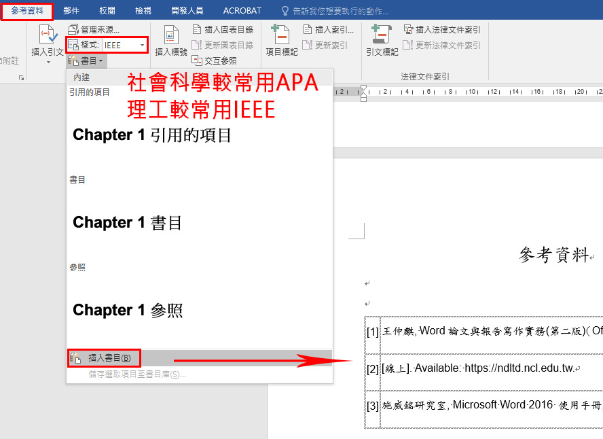Image resolution: width=603 pixels, height=439 pixels.
Task: Open the 樣式 IEEE style dropdown
Action: (142, 45)
